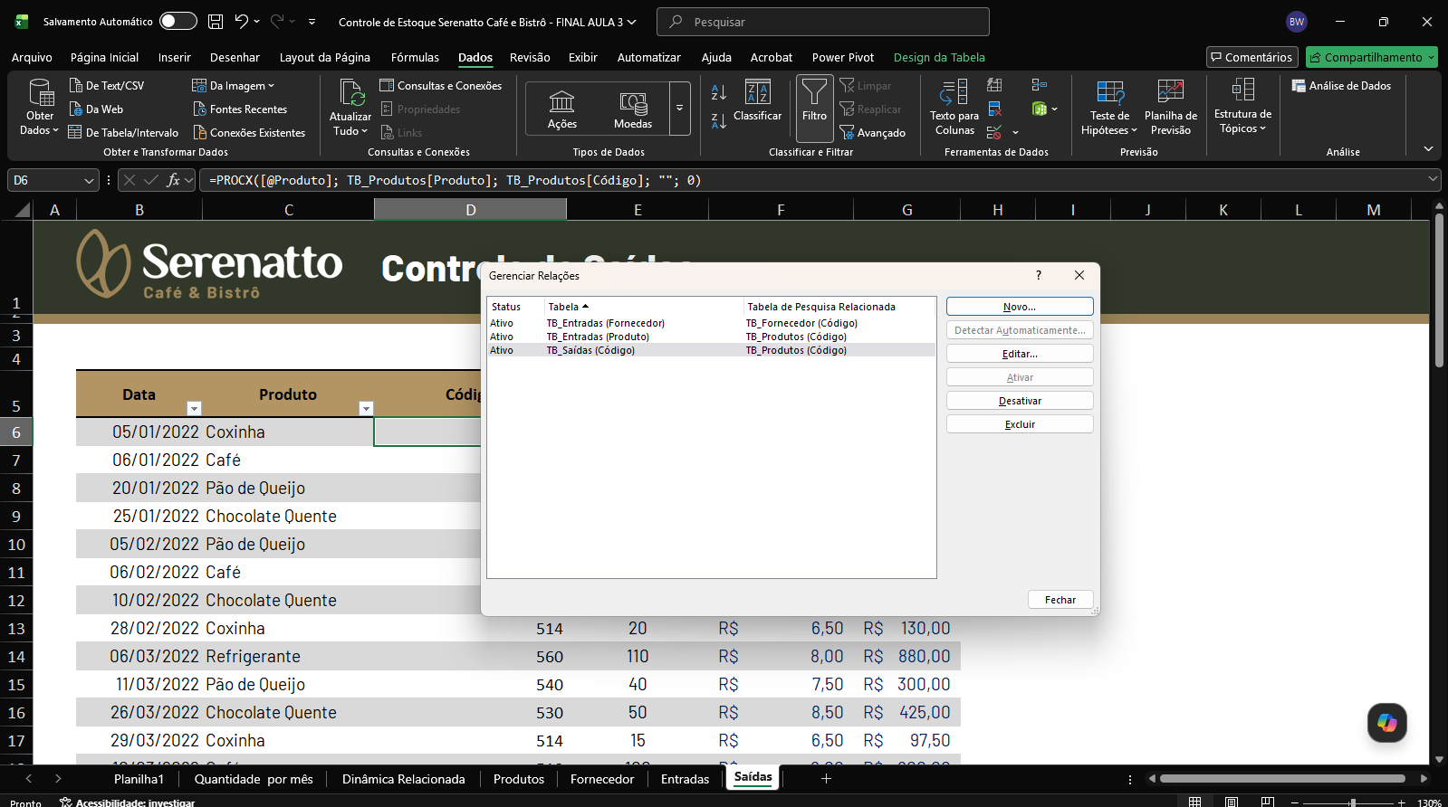Sort descending with the Z-A icon
The height and width of the screenshot is (807, 1448).
pyautogui.click(x=719, y=120)
